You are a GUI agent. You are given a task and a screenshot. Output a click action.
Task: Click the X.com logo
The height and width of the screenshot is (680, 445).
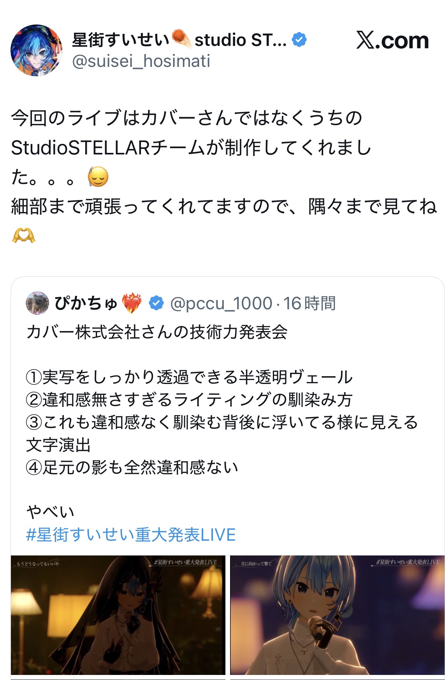pyautogui.click(x=392, y=40)
